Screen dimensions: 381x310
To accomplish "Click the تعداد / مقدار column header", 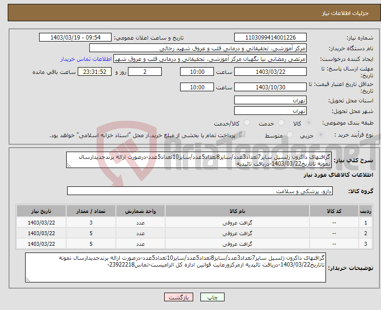I will pos(91,211).
